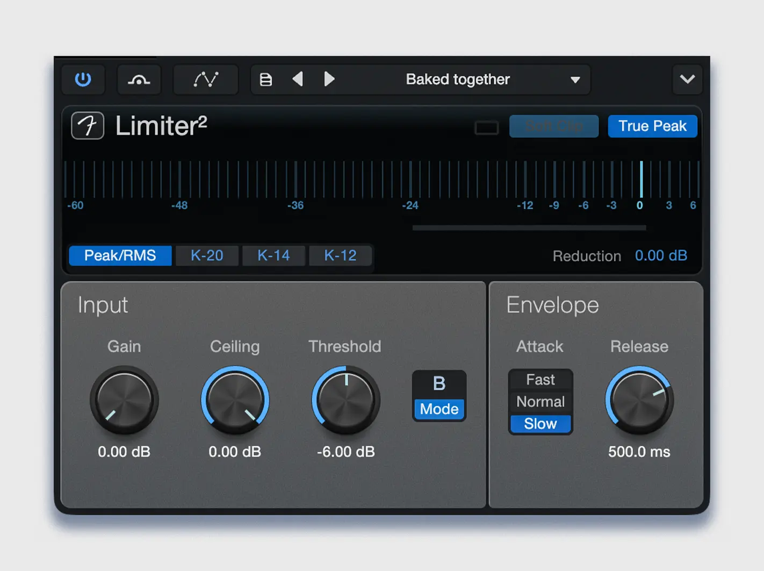Viewport: 764px width, 571px height.
Task: Click the preset list document icon
Action: click(x=265, y=79)
